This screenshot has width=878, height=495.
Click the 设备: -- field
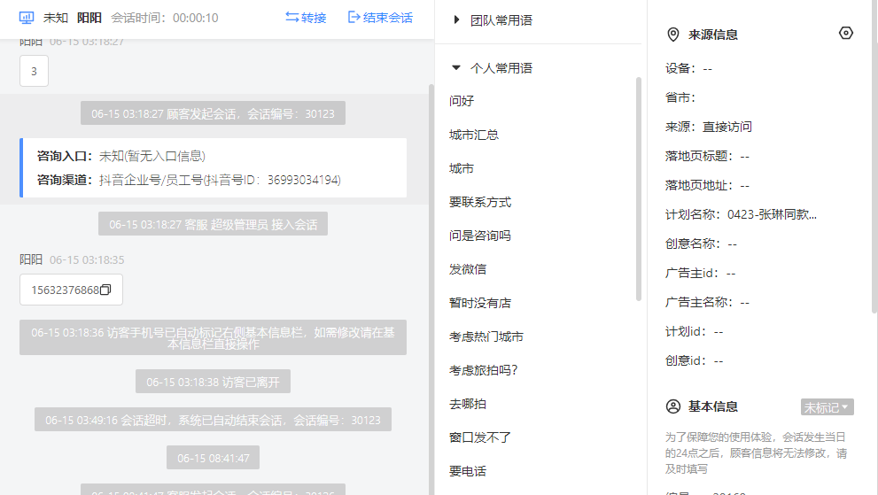pos(688,68)
